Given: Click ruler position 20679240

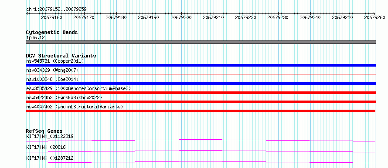Looking at the screenshot, I should pos(310,17).
